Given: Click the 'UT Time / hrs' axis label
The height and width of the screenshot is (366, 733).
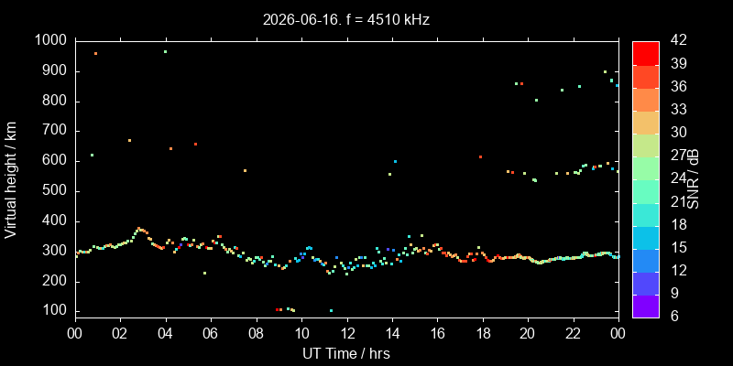Looking at the screenshot, I should click(346, 353).
